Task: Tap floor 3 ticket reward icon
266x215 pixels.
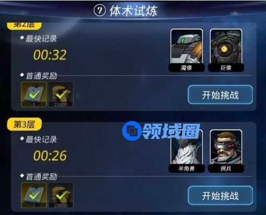Action: [x=34, y=195]
